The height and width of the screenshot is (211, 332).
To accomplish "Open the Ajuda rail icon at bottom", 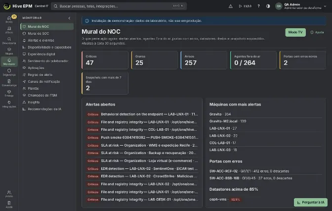I will (x=9, y=205).
